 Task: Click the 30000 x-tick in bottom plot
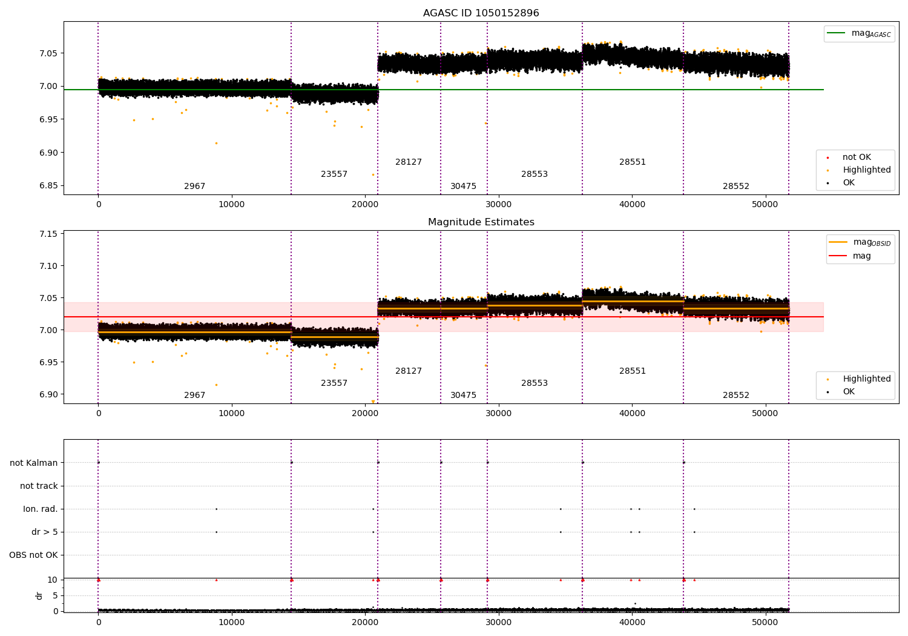[x=499, y=623]
